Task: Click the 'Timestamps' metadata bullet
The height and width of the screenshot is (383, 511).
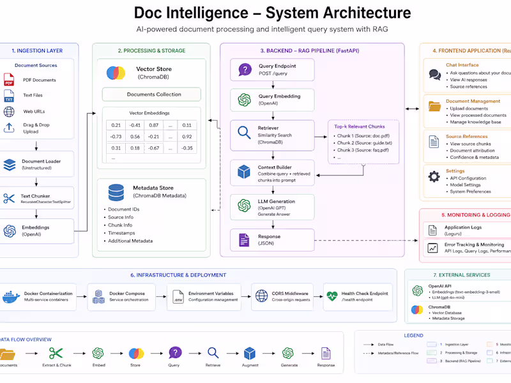Action: click(x=121, y=233)
